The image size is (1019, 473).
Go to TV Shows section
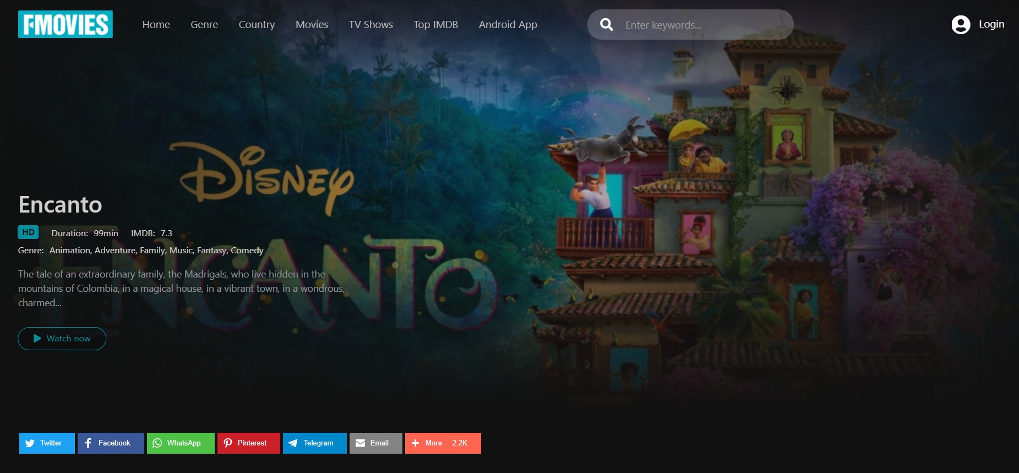tap(370, 24)
